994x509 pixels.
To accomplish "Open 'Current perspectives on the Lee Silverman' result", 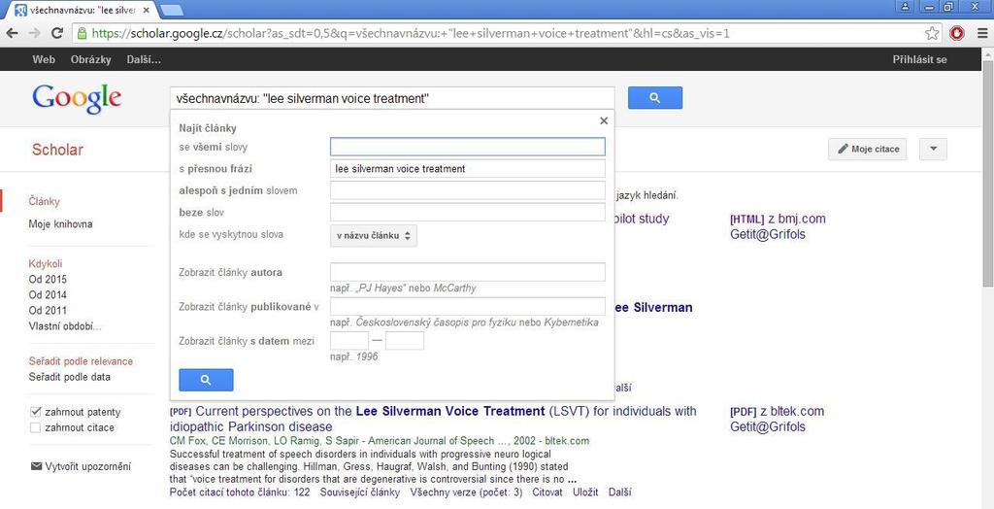I will coord(433,419).
